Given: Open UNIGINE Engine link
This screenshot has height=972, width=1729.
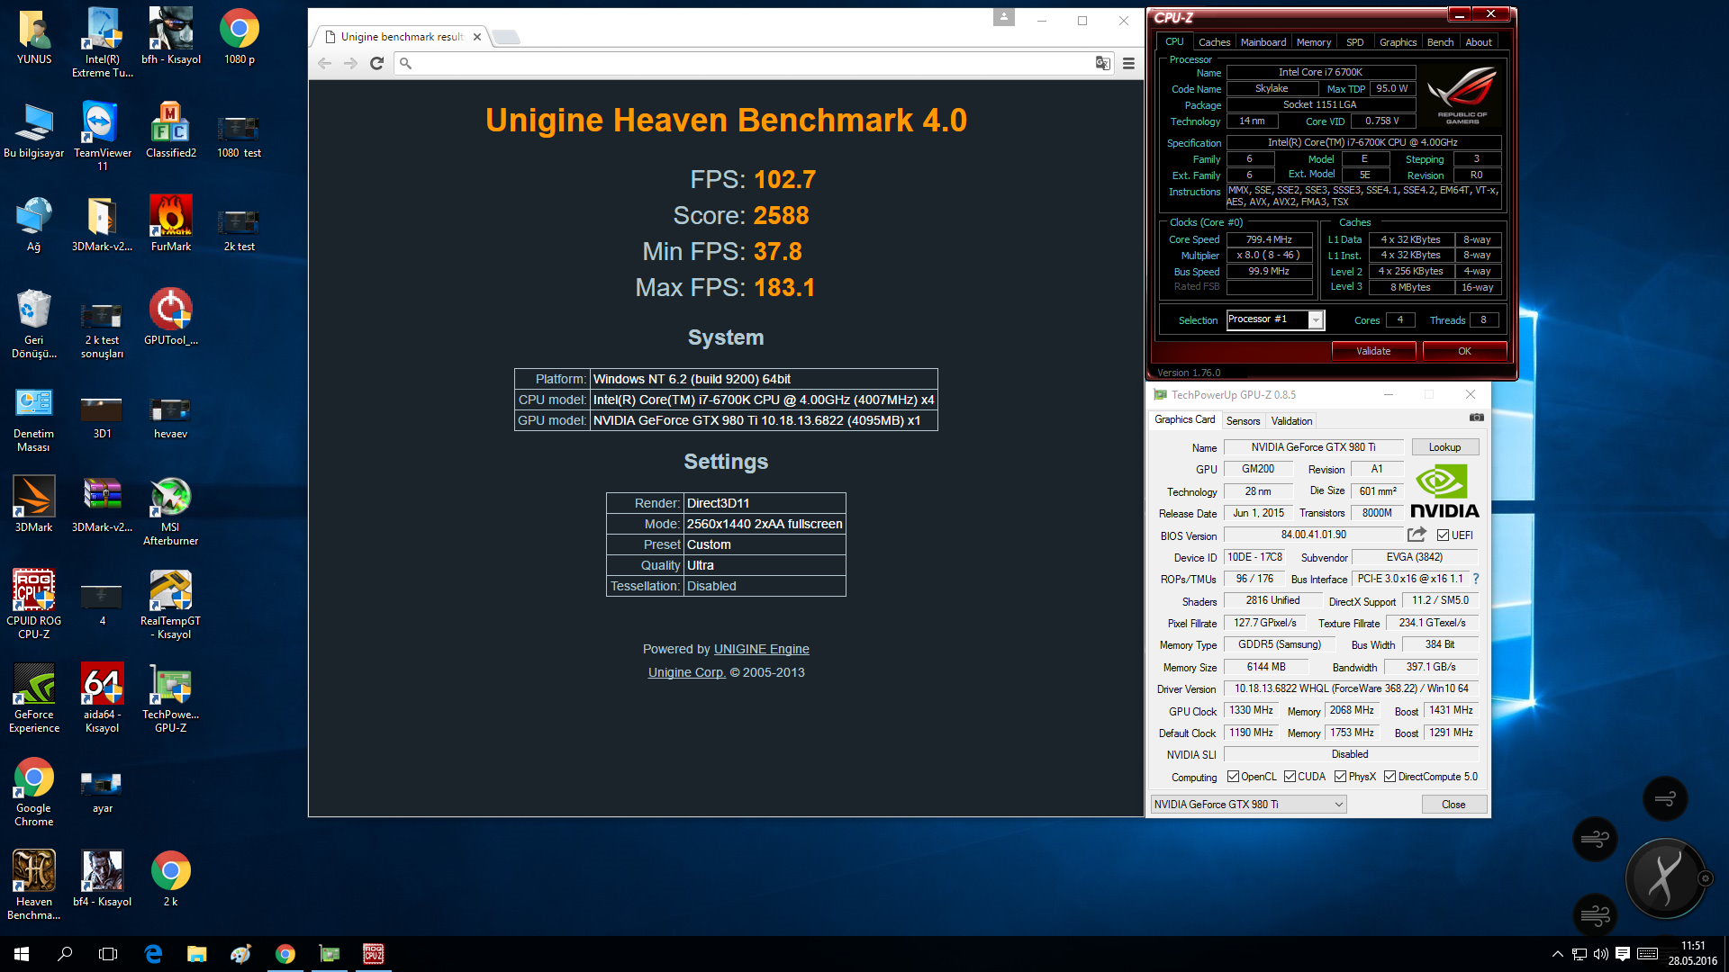Looking at the screenshot, I should 761,649.
